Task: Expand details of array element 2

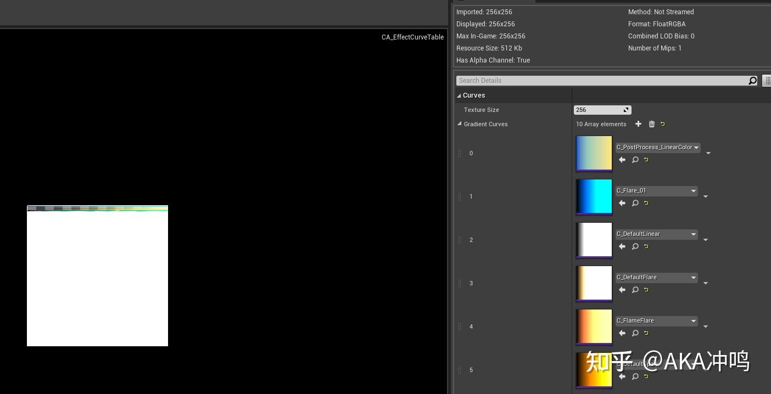Action: 706,239
